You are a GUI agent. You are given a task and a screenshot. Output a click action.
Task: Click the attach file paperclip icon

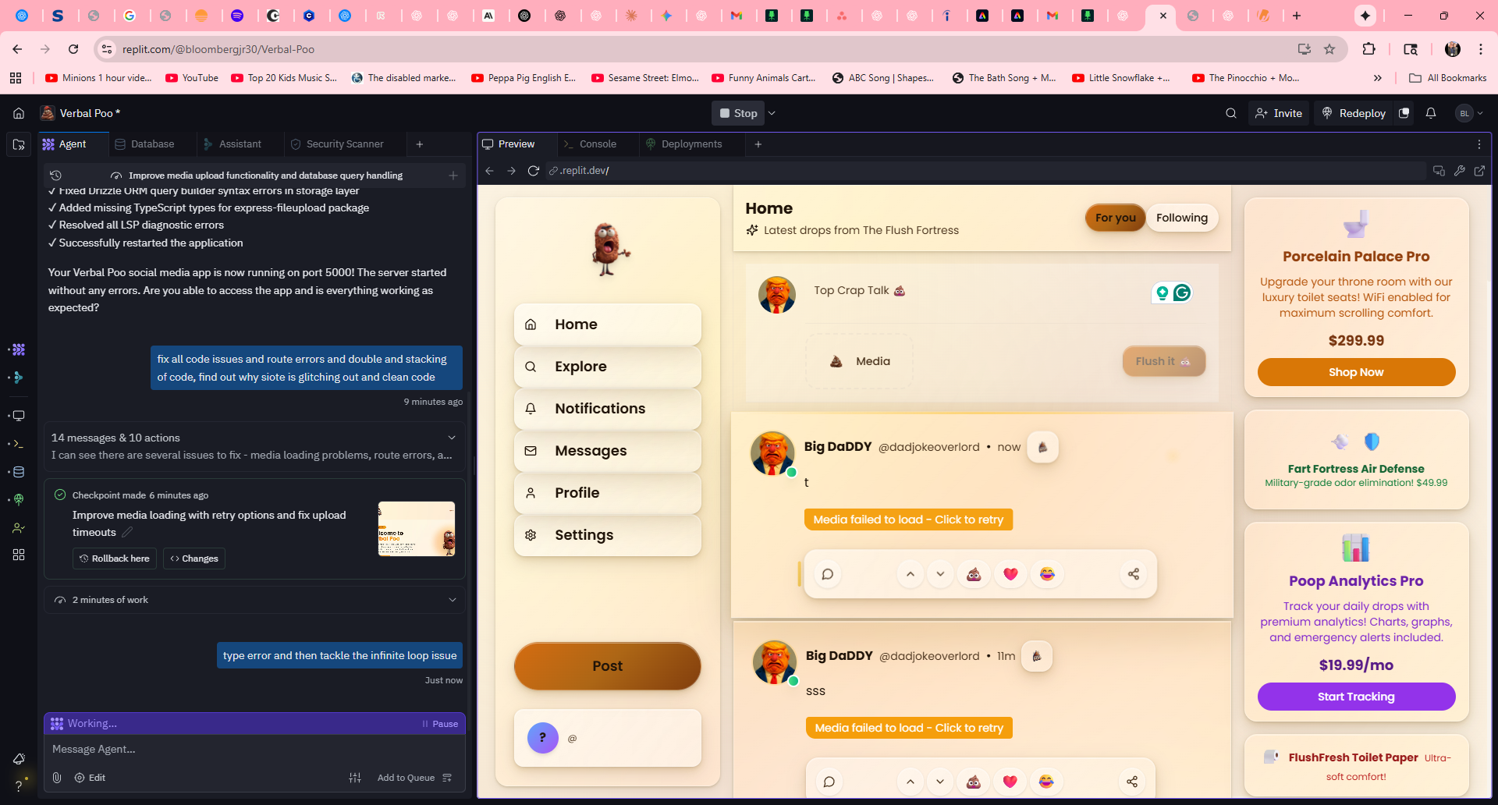coord(57,778)
